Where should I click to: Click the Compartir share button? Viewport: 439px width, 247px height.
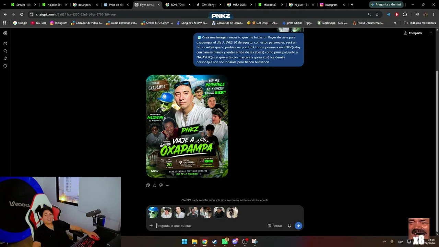[413, 33]
